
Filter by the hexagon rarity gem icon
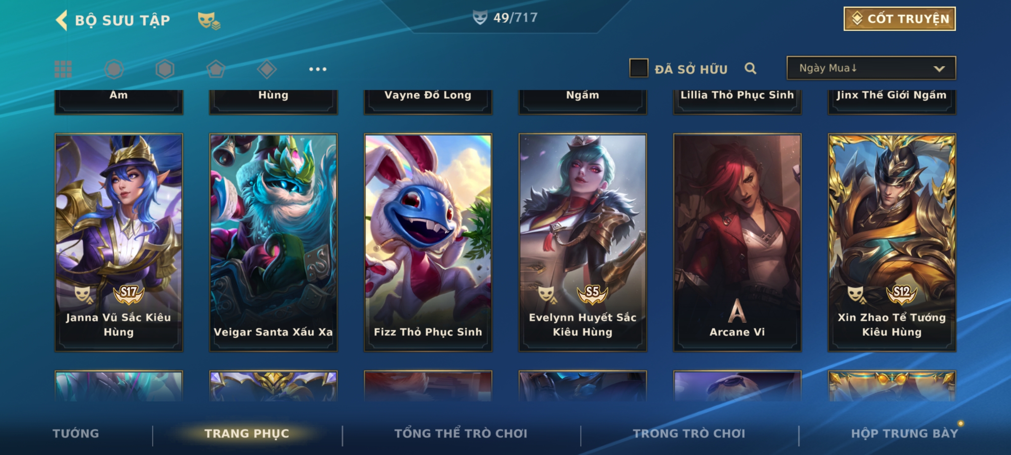[165, 69]
